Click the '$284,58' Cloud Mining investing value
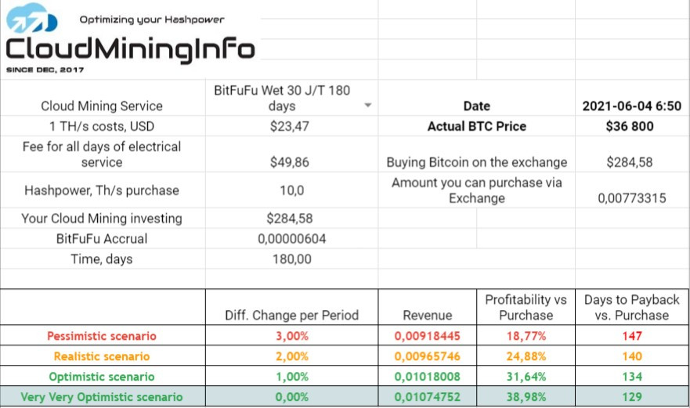Image resolution: width=690 pixels, height=408 pixels. (x=291, y=218)
